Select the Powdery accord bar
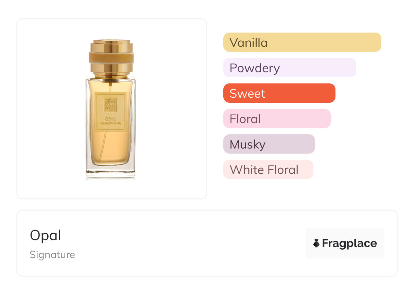The image size is (414, 293). [289, 68]
